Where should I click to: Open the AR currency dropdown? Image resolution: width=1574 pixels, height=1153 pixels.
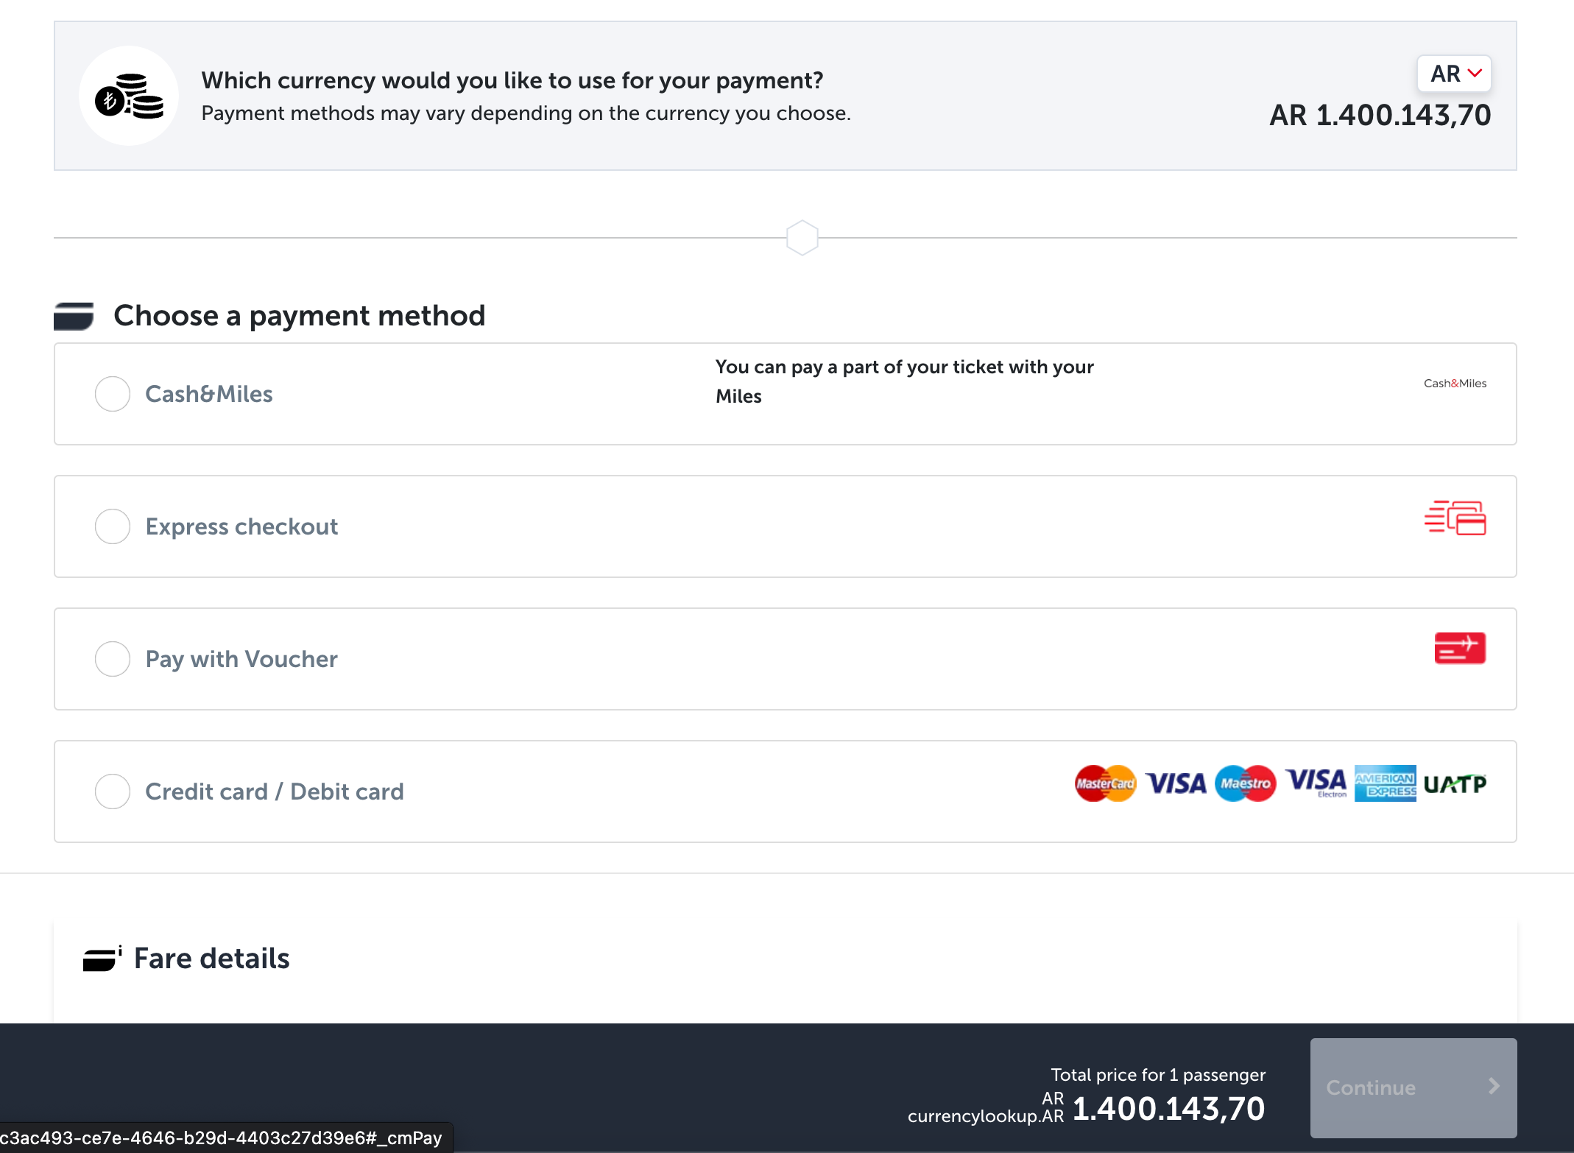coord(1454,74)
